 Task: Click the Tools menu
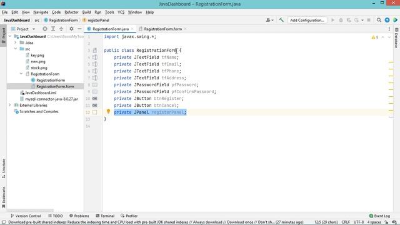(x=109, y=12)
